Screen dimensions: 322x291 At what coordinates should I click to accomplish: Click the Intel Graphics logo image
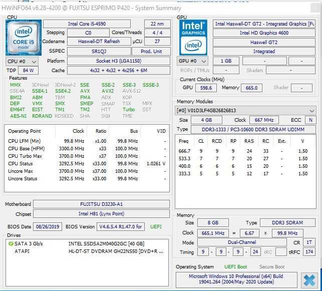pyautogui.click(x=193, y=38)
